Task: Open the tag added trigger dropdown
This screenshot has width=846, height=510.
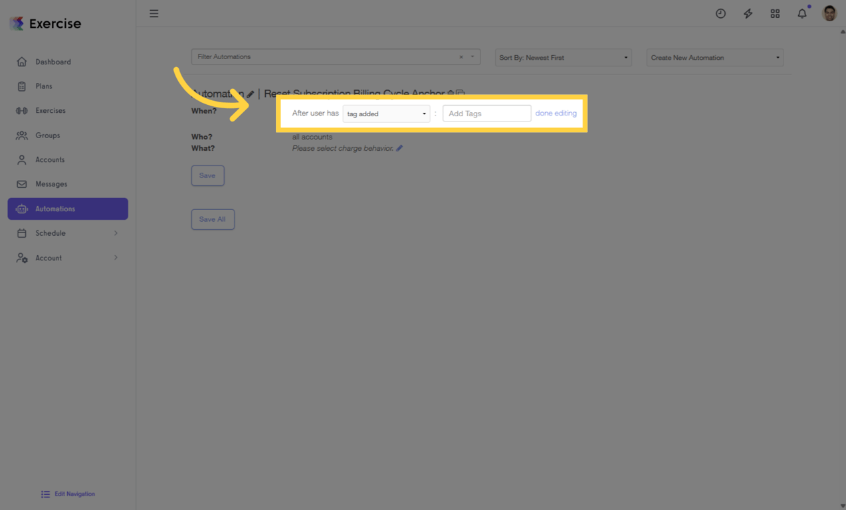Action: coord(386,114)
